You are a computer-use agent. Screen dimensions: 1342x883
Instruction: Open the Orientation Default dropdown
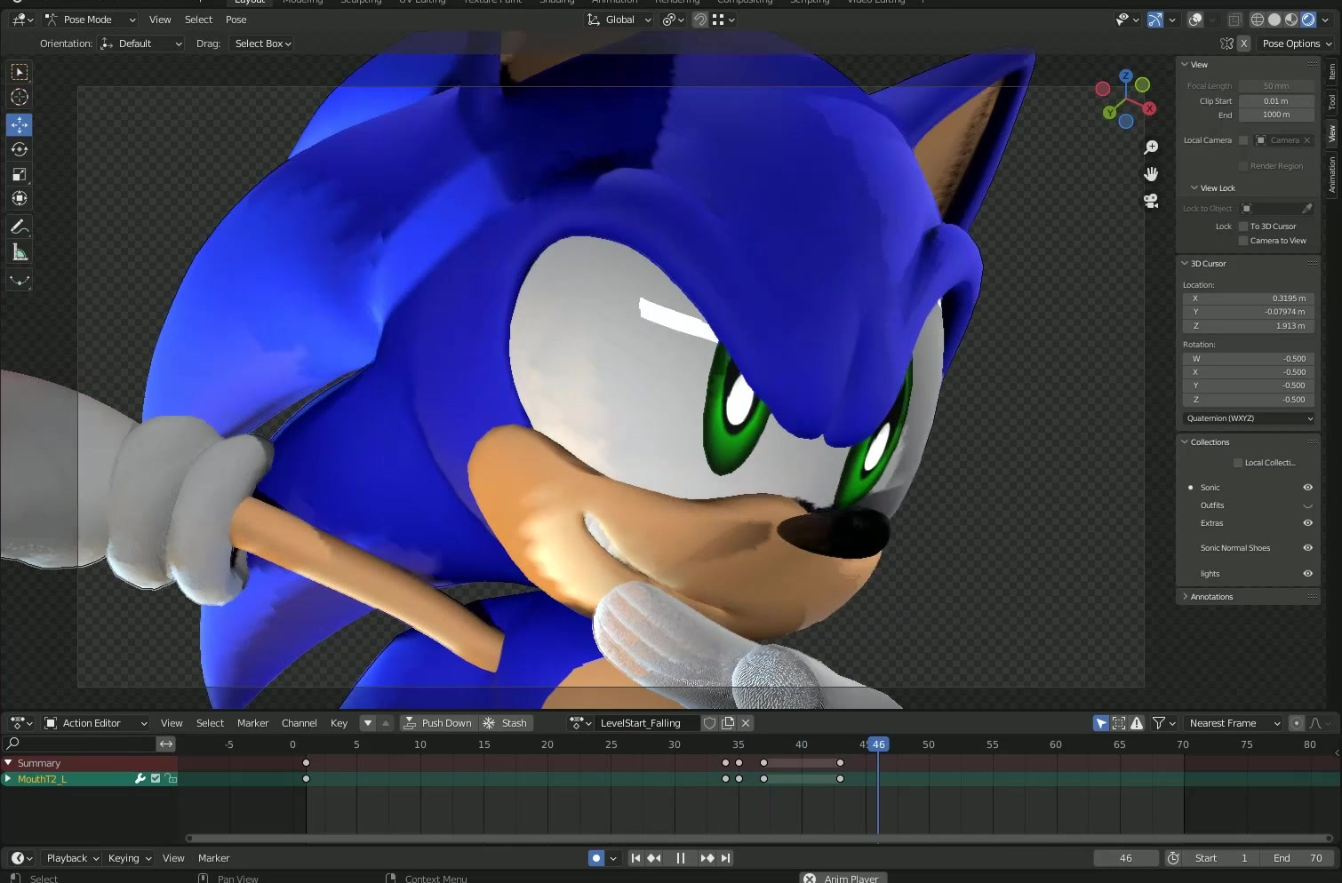(x=141, y=44)
